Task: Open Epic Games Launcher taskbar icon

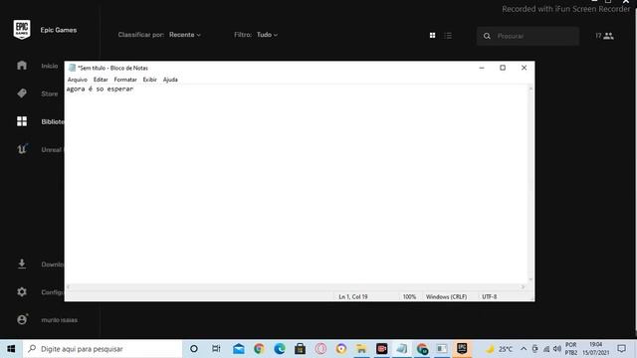Action: pos(462,349)
